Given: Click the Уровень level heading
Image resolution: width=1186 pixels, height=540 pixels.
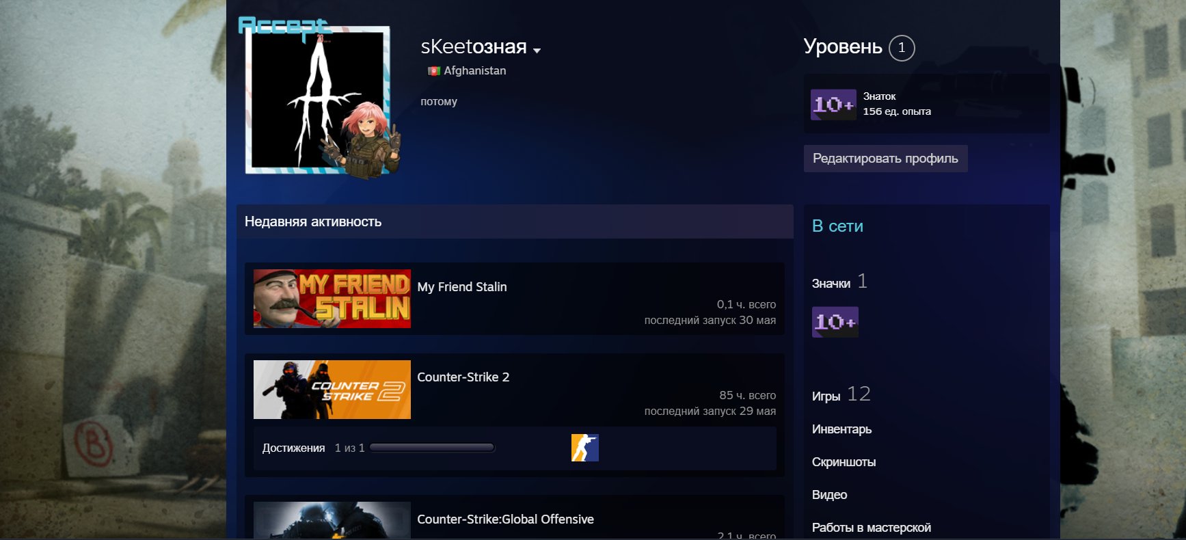Looking at the screenshot, I should click(843, 46).
